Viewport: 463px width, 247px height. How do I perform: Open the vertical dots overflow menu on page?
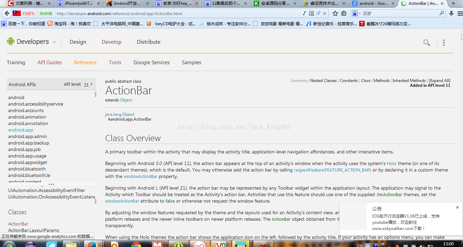click(444, 43)
